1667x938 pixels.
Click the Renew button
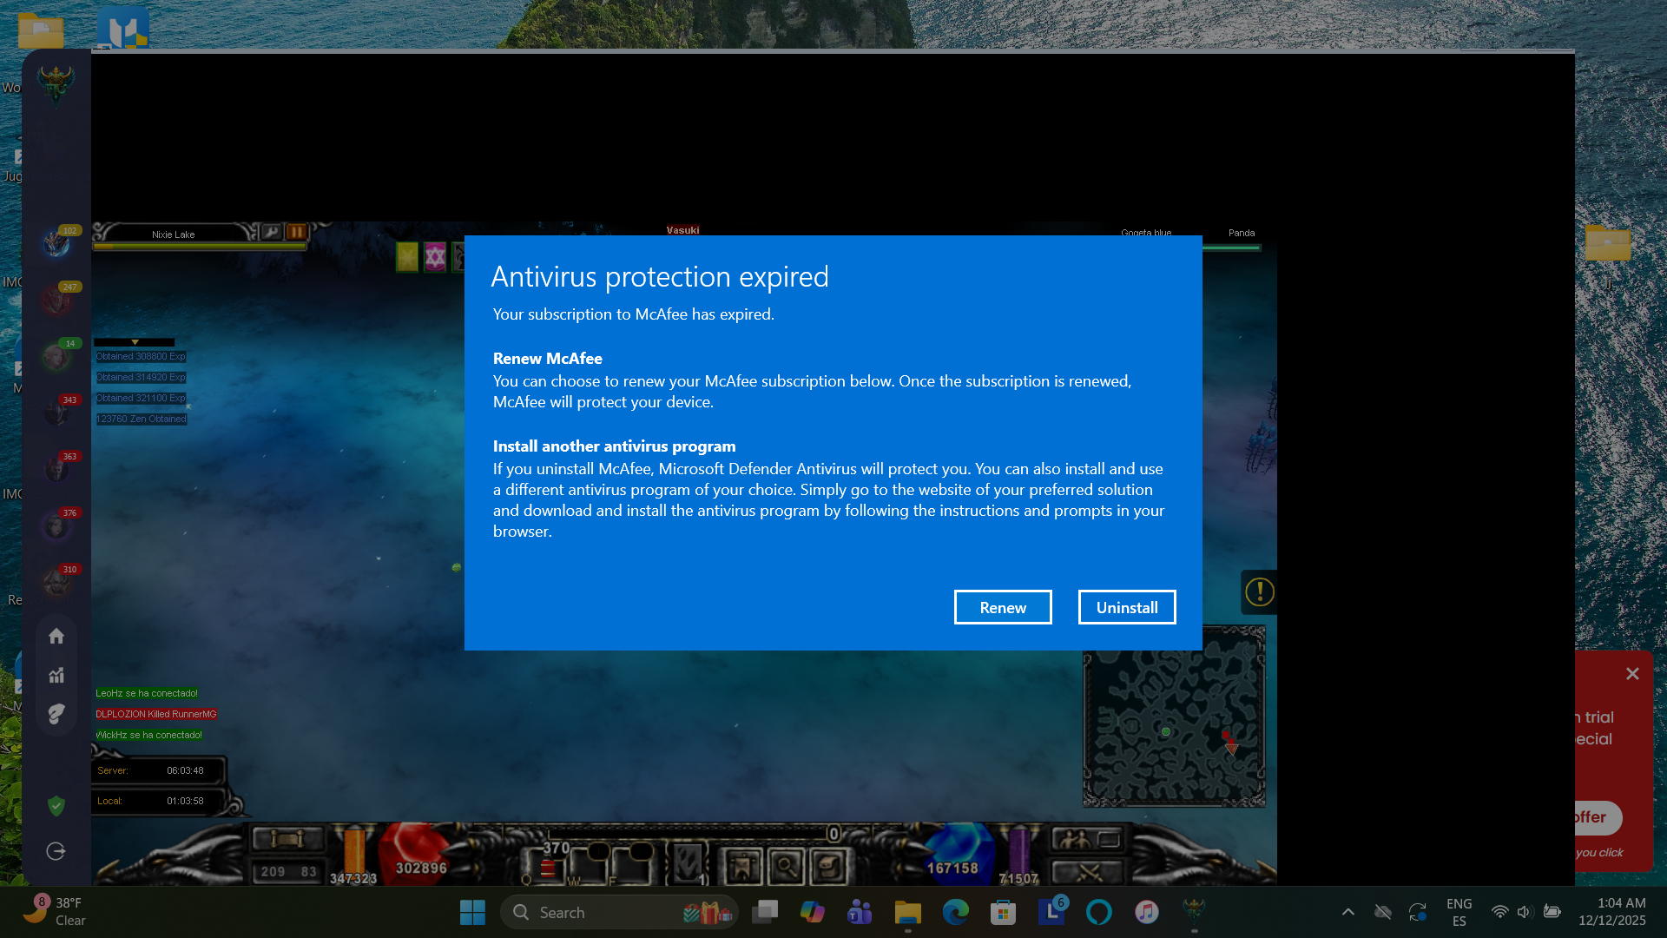click(x=1002, y=607)
